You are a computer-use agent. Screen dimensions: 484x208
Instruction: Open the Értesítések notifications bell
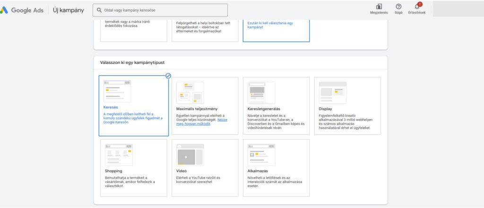pos(417,7)
